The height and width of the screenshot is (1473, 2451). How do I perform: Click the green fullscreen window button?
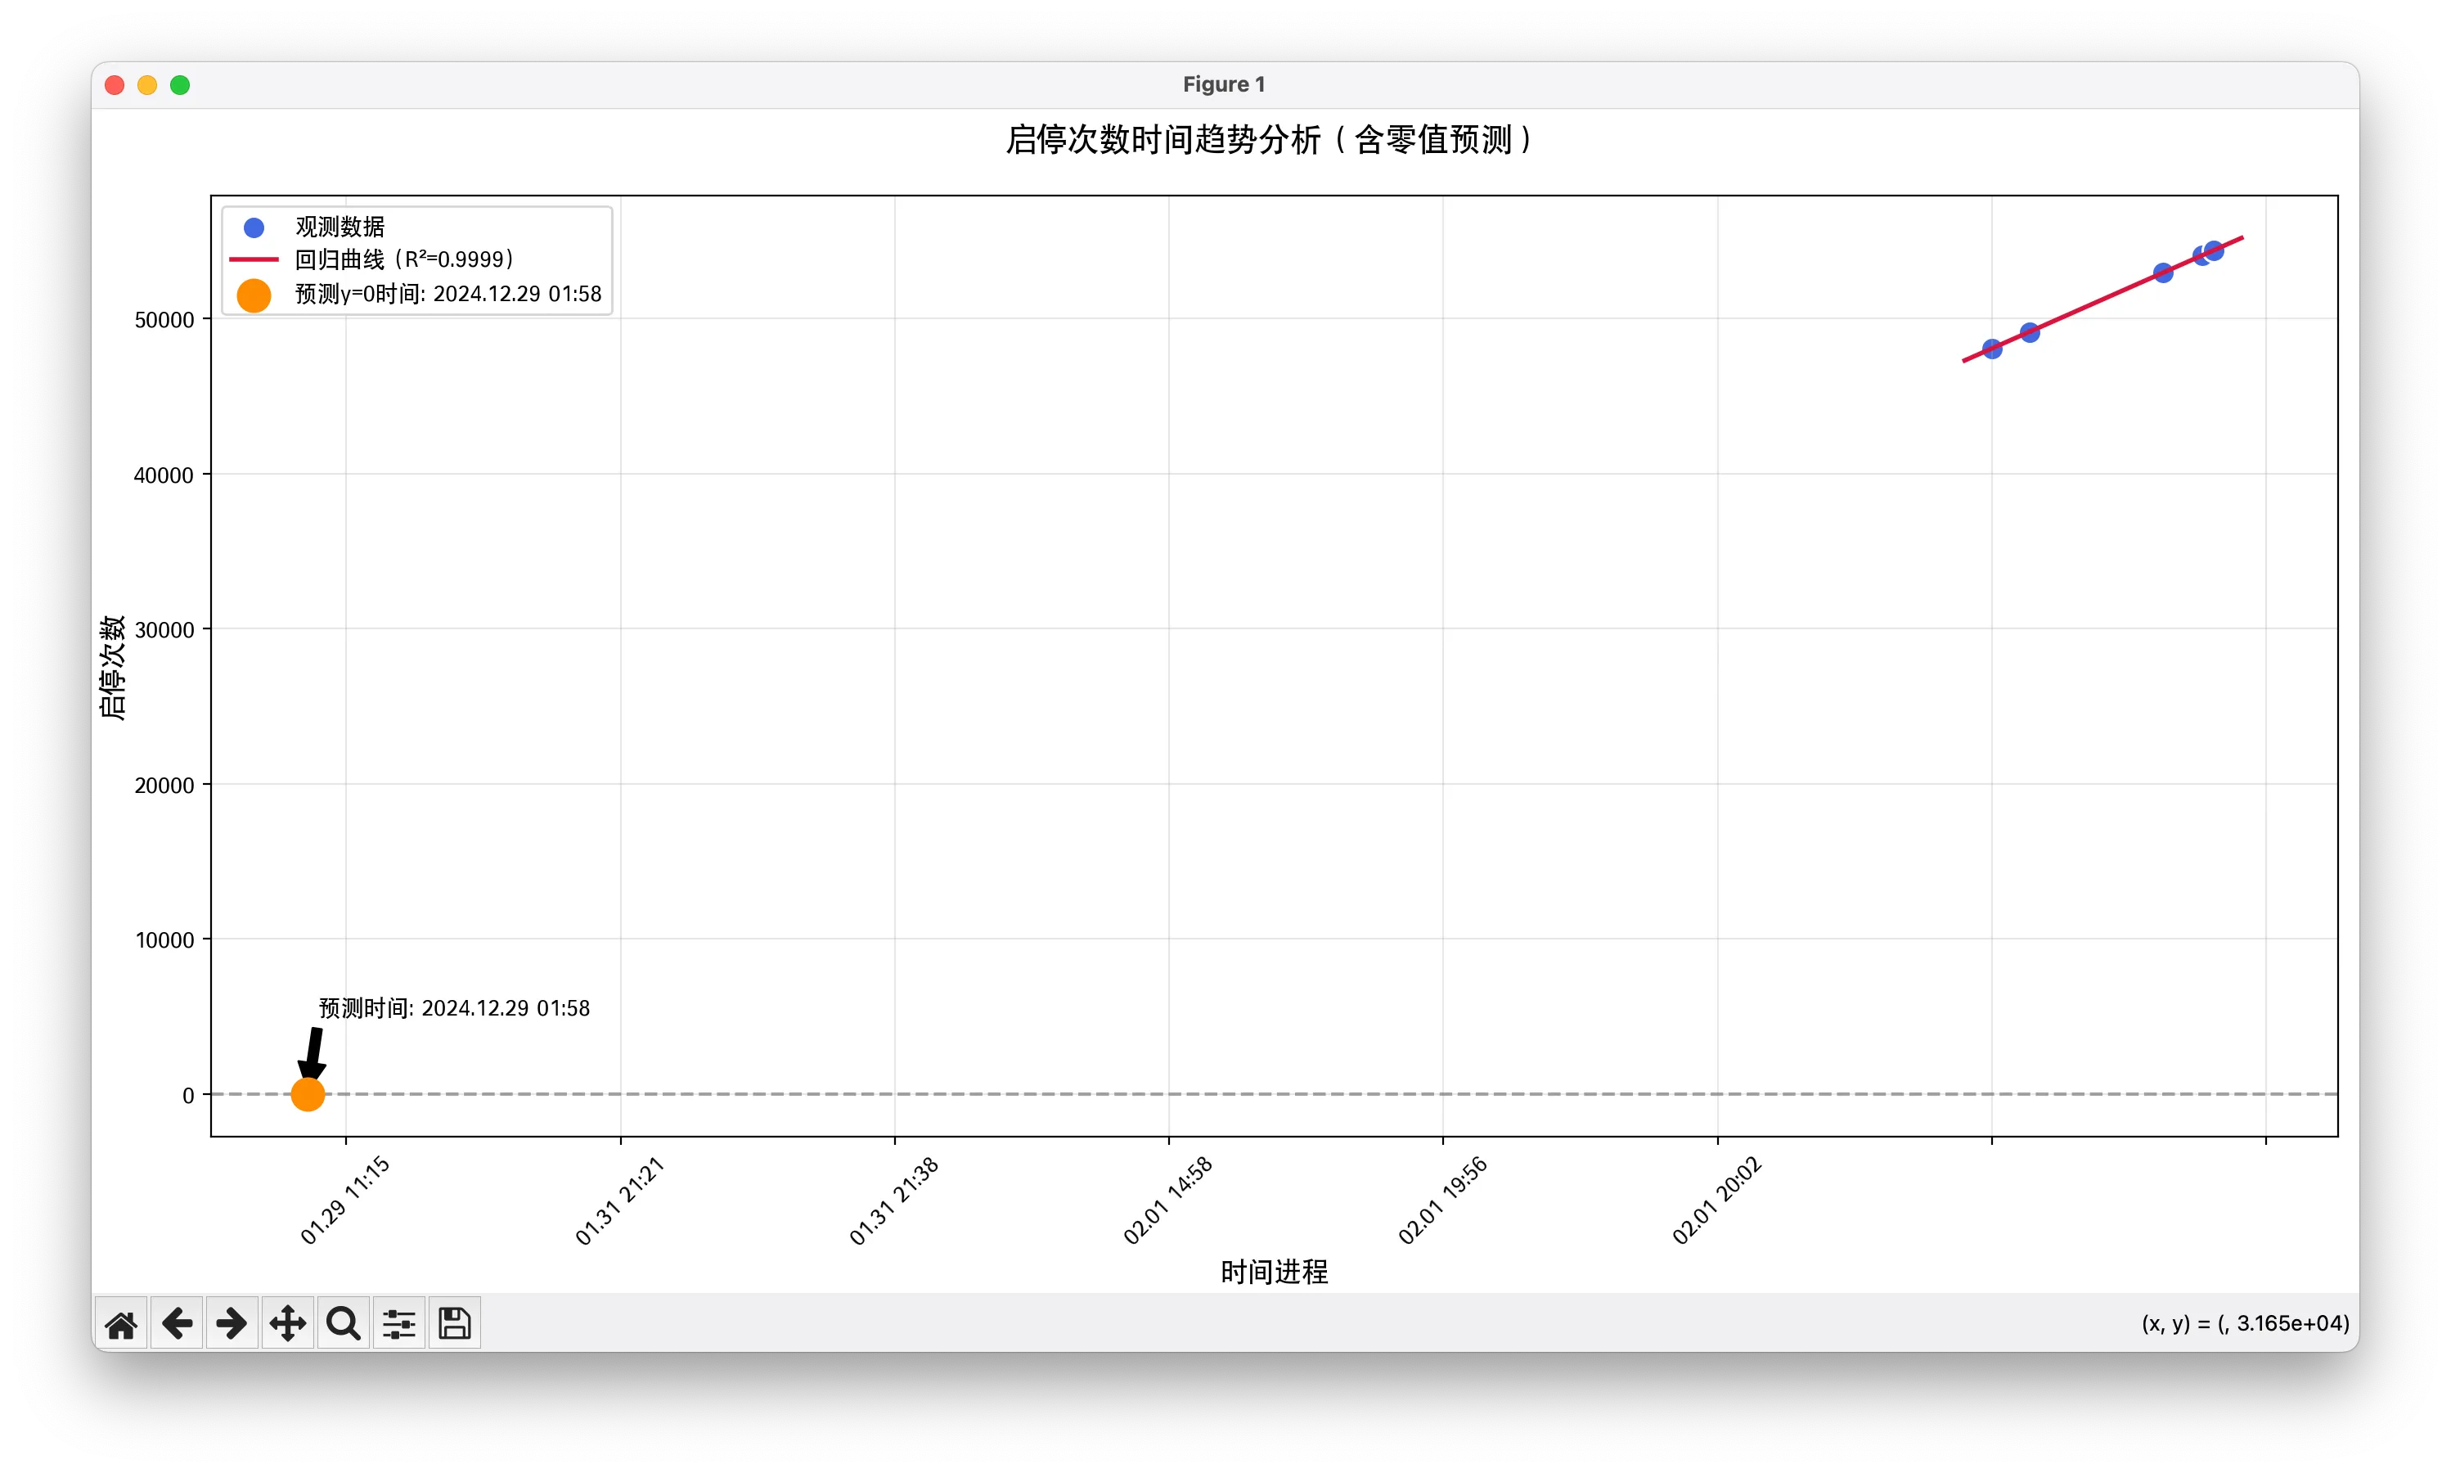click(181, 85)
